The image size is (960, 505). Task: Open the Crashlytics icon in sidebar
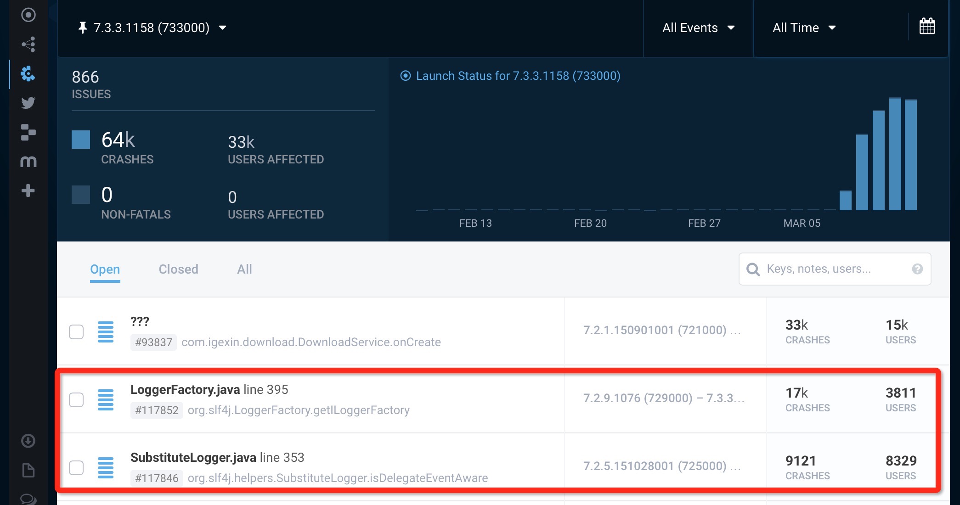pyautogui.click(x=28, y=73)
